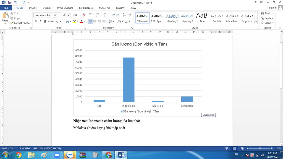Collapse the ribbon
This screenshot has height=159, width=283.
click(280, 28)
